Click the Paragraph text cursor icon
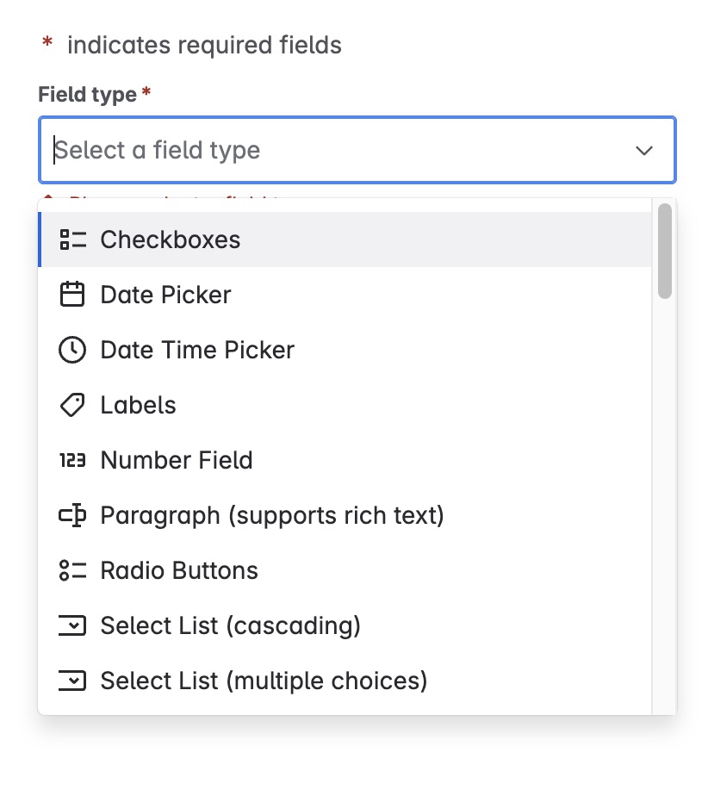This screenshot has width=708, height=796. 72,515
